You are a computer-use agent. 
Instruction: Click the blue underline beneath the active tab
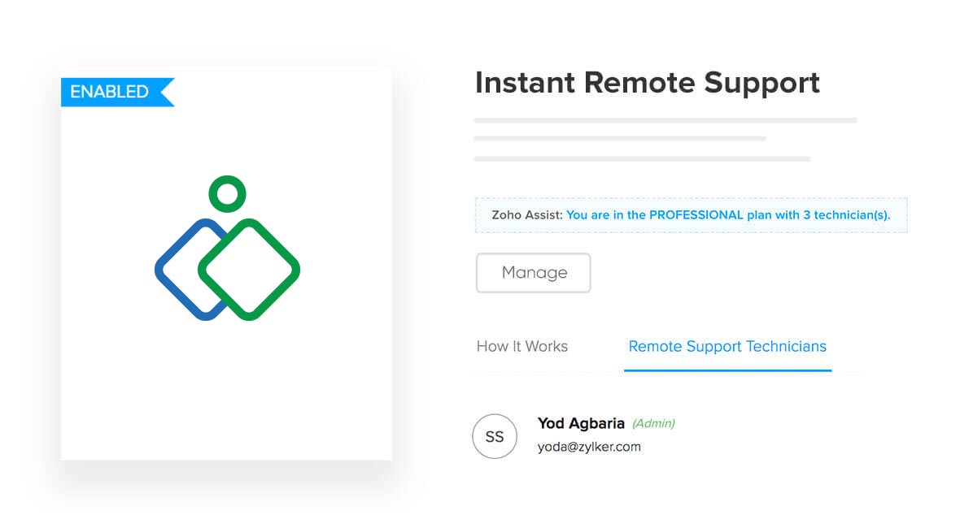728,370
